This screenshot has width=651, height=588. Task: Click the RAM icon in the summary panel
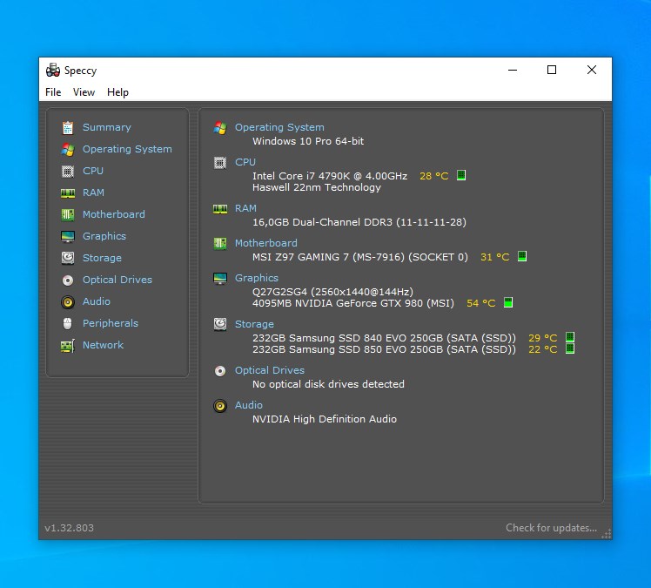220,208
